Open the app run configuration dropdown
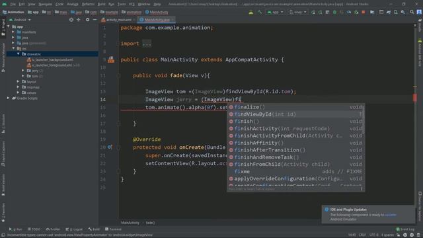 pyautogui.click(x=275, y=12)
